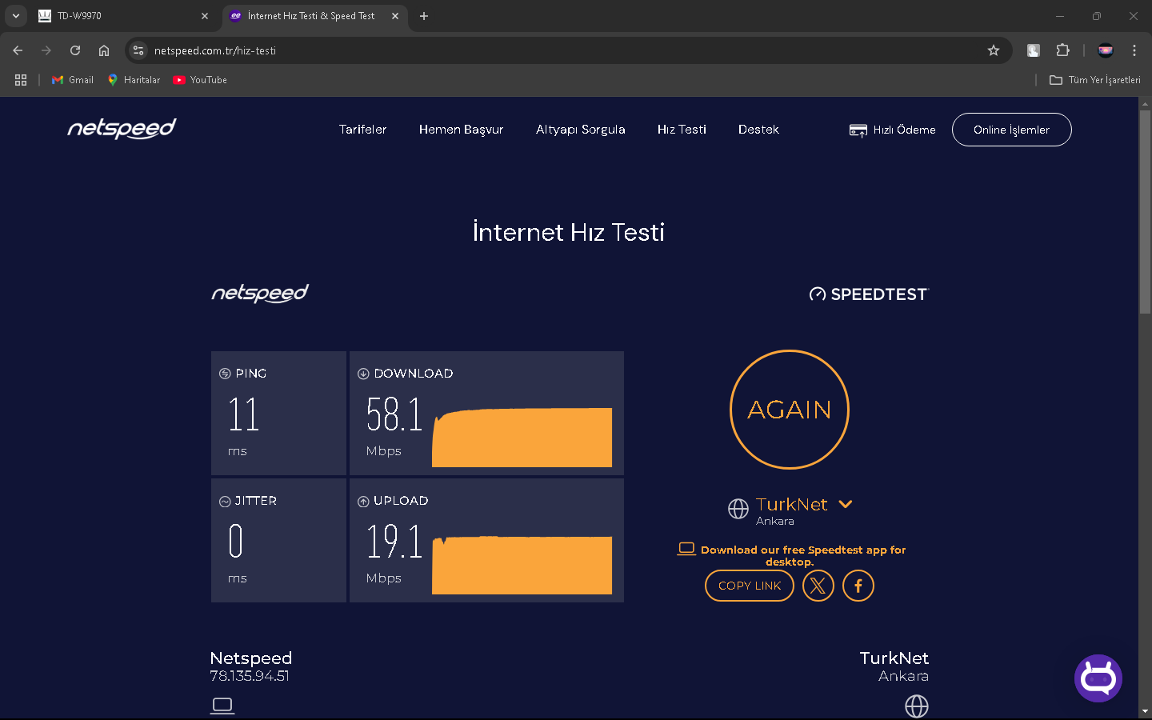Share the result on Facebook

858,586
